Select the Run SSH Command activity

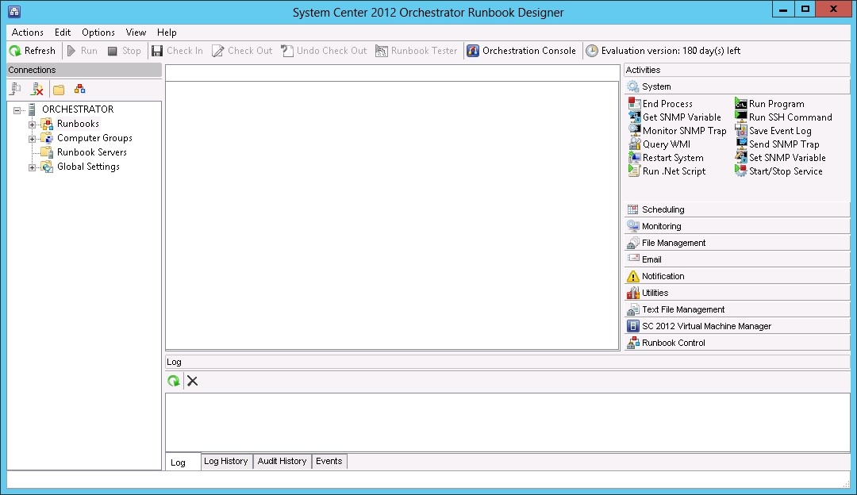pos(783,117)
